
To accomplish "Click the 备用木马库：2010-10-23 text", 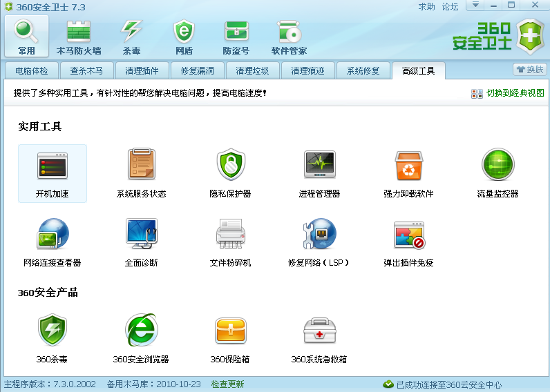I will [154, 384].
